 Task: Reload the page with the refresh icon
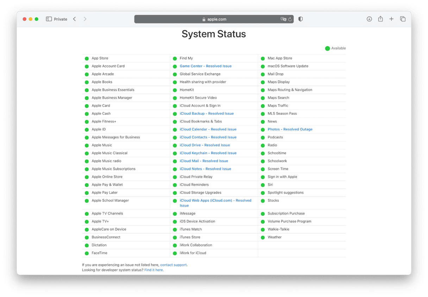coord(290,19)
